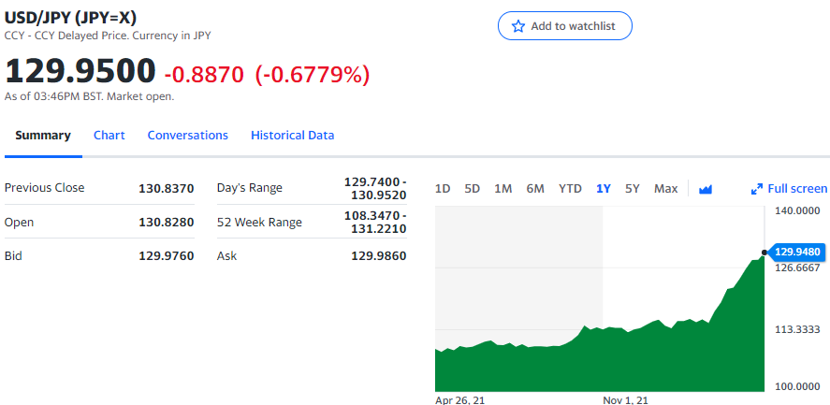Click the Add to watchlist button
Viewport: 830px width, 405px height.
(x=565, y=26)
